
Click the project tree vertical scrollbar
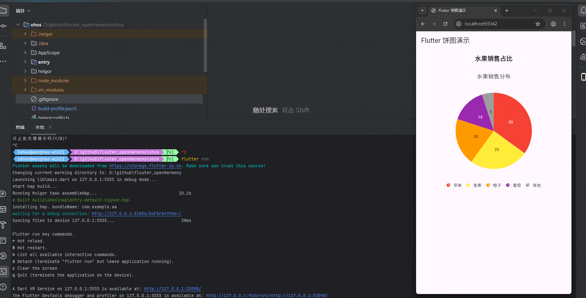(205, 45)
